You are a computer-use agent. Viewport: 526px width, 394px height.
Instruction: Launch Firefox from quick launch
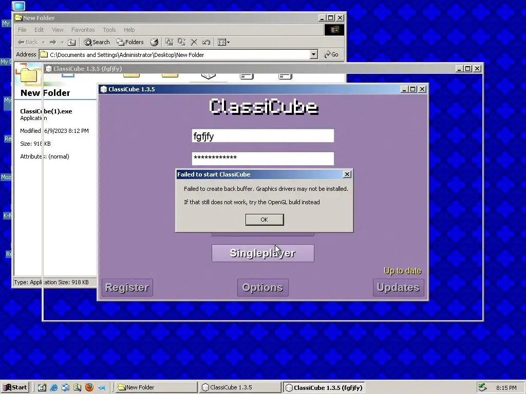click(89, 388)
